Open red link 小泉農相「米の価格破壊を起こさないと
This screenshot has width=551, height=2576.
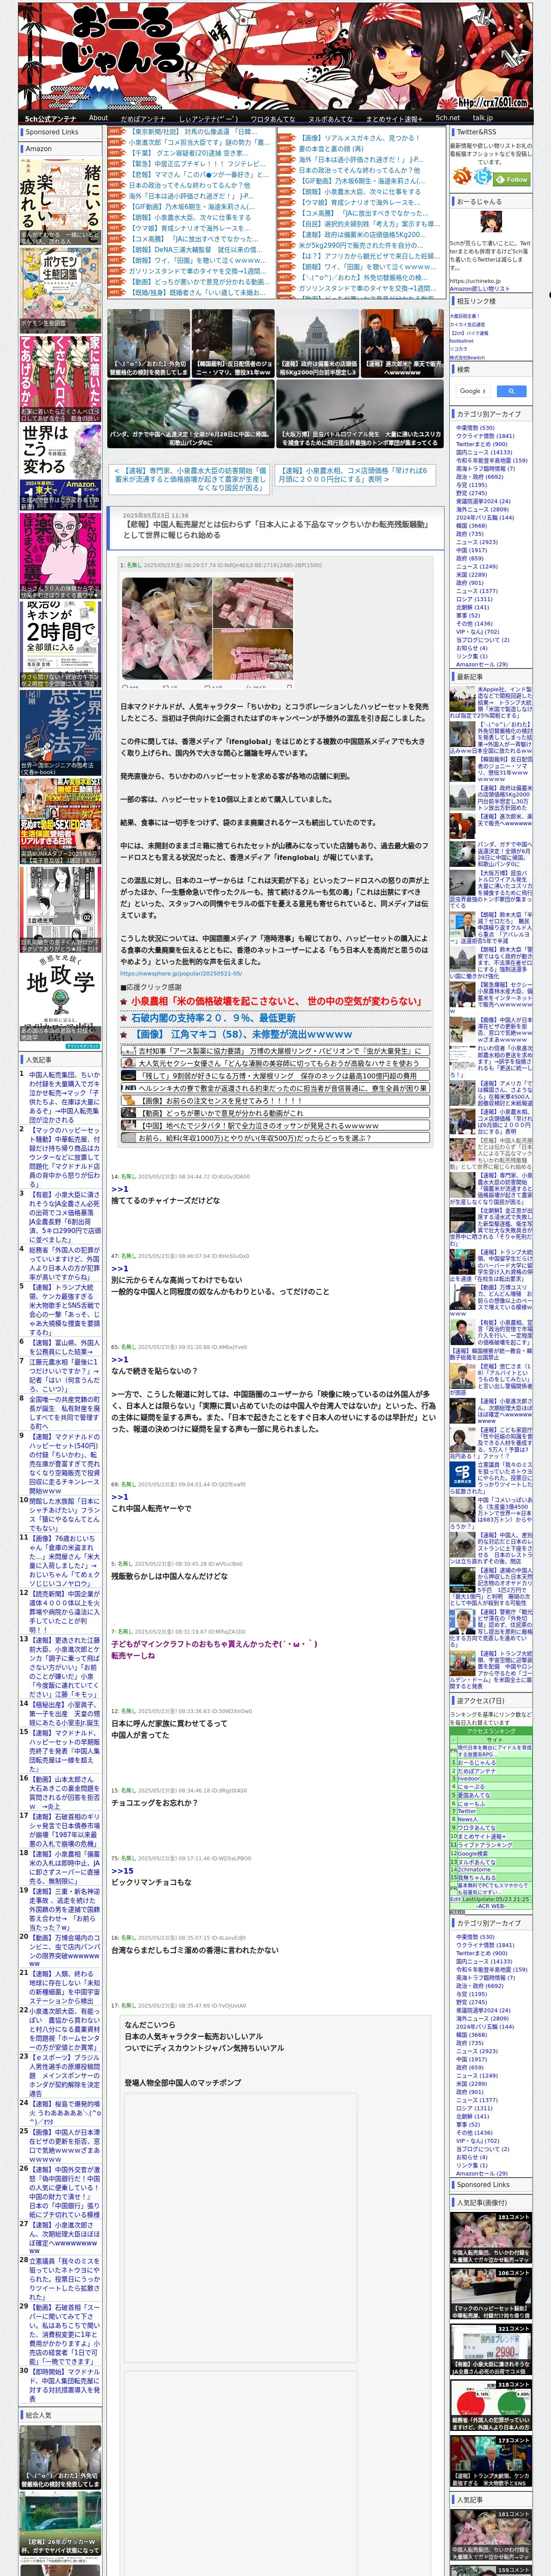click(276, 1001)
